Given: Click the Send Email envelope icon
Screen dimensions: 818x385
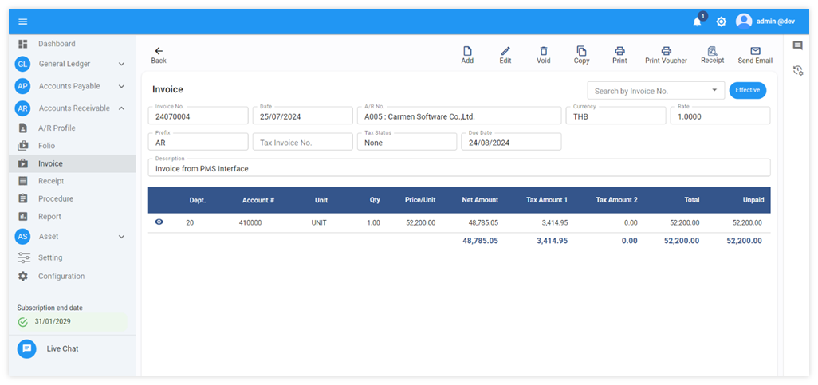Looking at the screenshot, I should click(755, 51).
